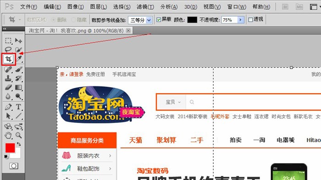Toggle the 屏蔽 shield checkbox
321x180 pixels.
click(159, 20)
